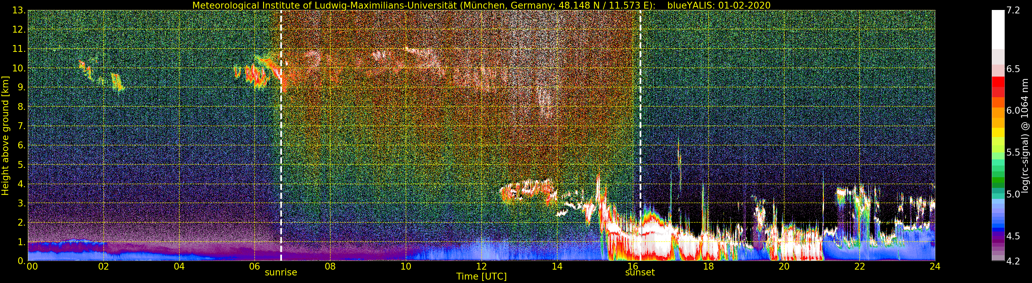
Task: Click the time axis tick label 06
Action: point(255,266)
